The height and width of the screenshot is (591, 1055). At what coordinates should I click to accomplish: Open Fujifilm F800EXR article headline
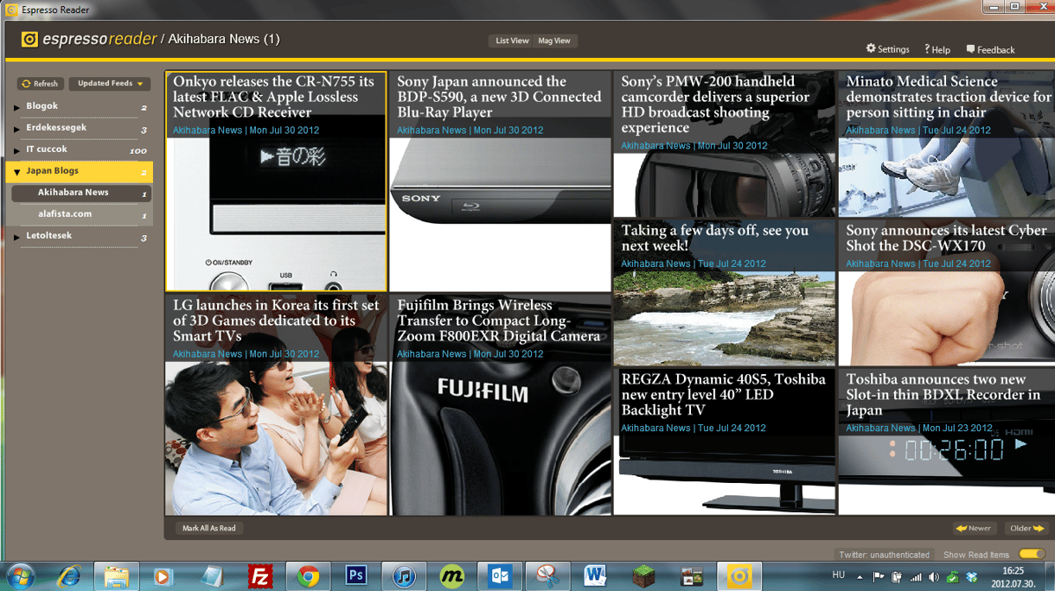(x=499, y=321)
